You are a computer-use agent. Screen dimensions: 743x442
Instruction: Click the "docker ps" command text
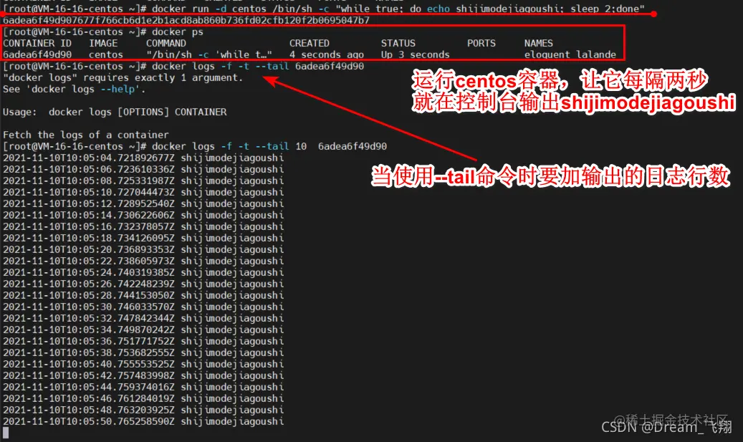pos(178,32)
